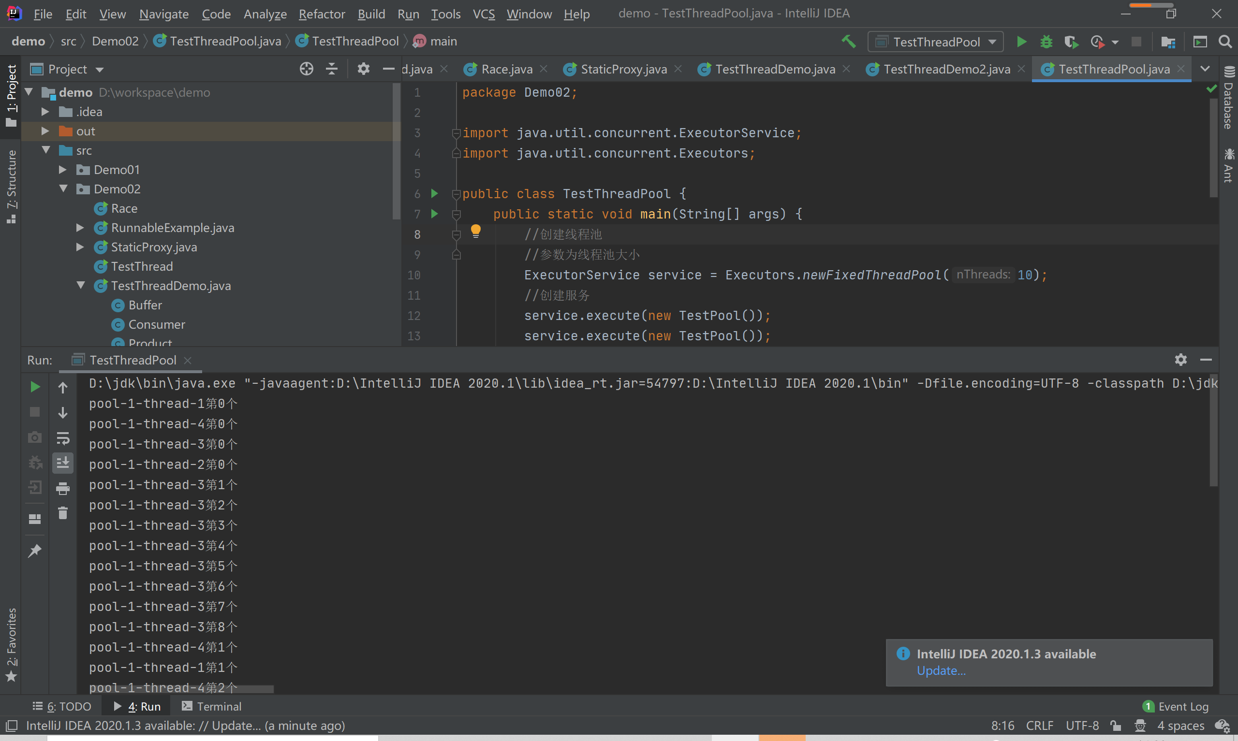
Task: Toggle read-only lock icon in status bar
Action: [1116, 726]
